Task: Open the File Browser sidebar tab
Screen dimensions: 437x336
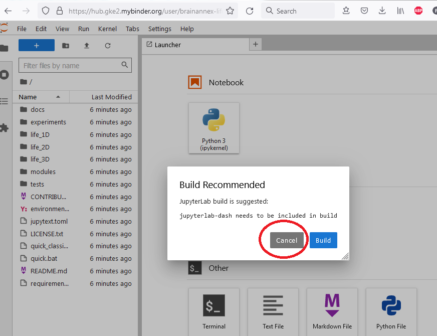Action: pyautogui.click(x=4, y=48)
